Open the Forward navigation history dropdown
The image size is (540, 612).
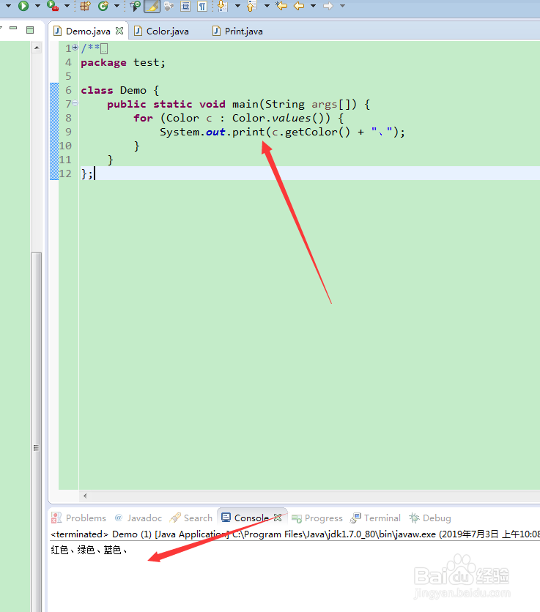pos(342,6)
